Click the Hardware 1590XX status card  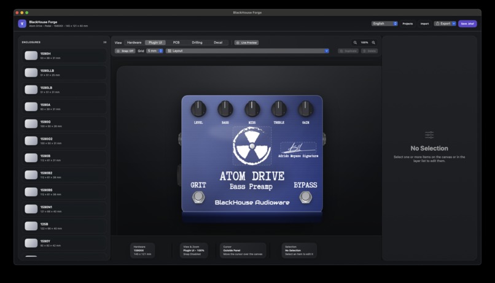point(142,250)
